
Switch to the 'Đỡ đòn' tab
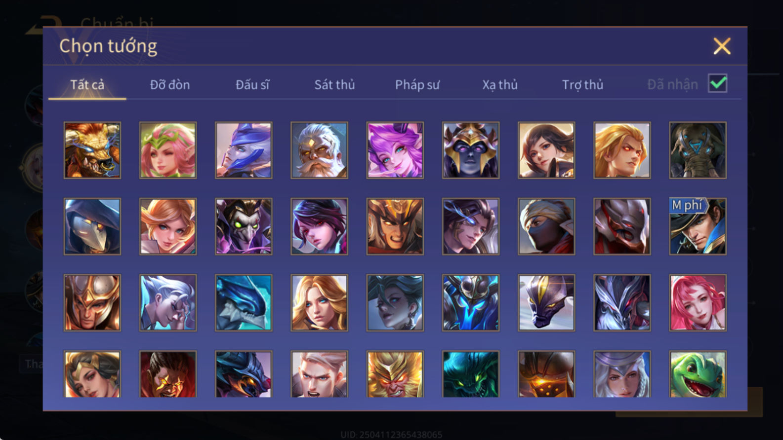pos(170,85)
